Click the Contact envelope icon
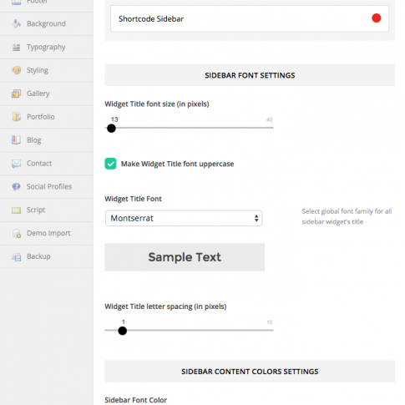The image size is (405, 405). coord(16,164)
